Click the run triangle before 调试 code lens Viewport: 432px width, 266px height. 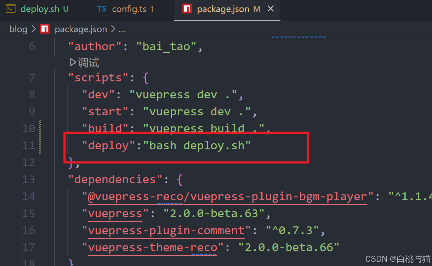click(72, 62)
